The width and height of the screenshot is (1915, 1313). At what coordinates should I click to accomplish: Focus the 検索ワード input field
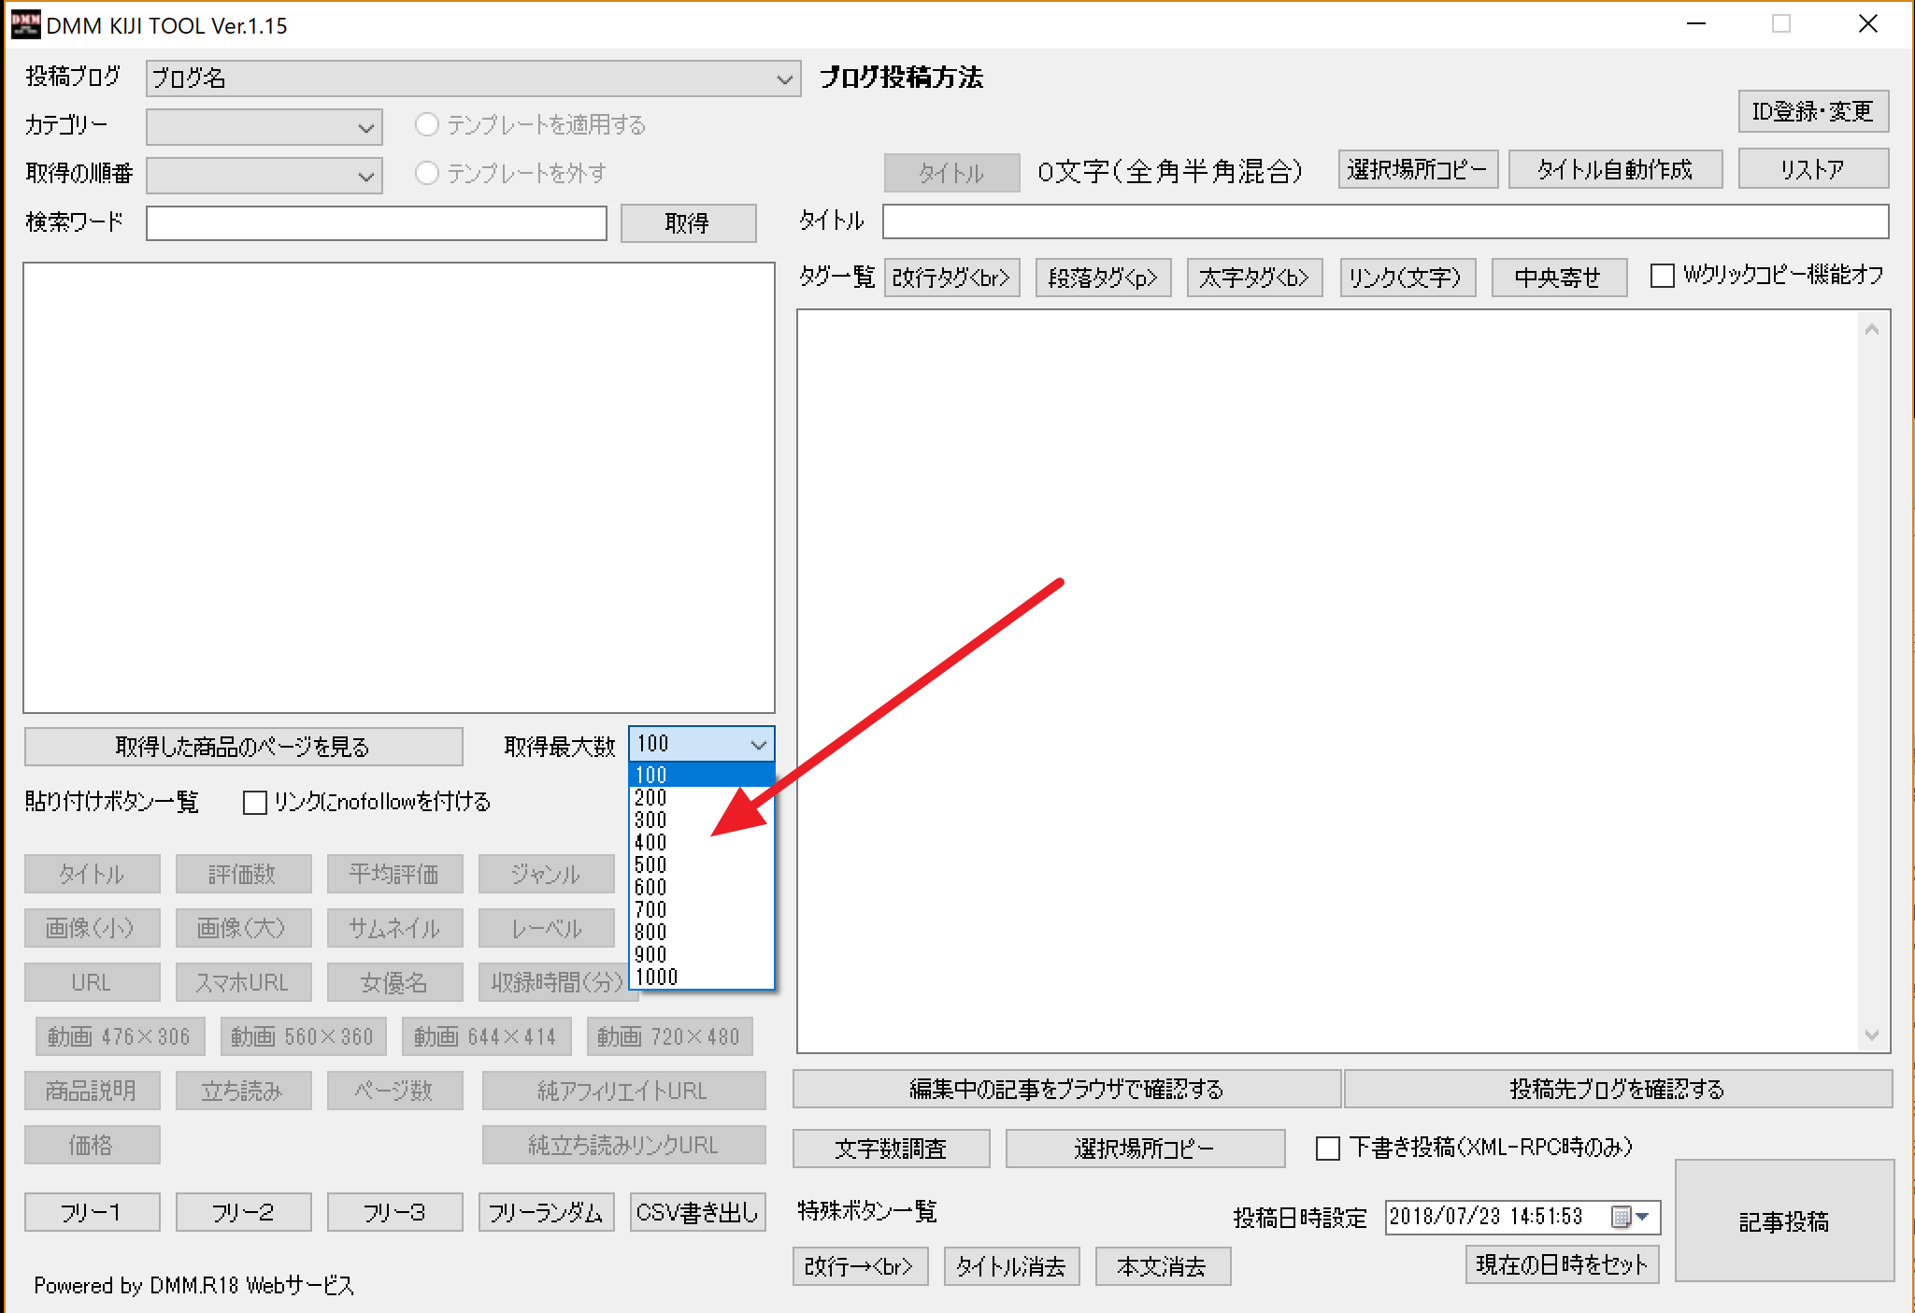click(376, 223)
